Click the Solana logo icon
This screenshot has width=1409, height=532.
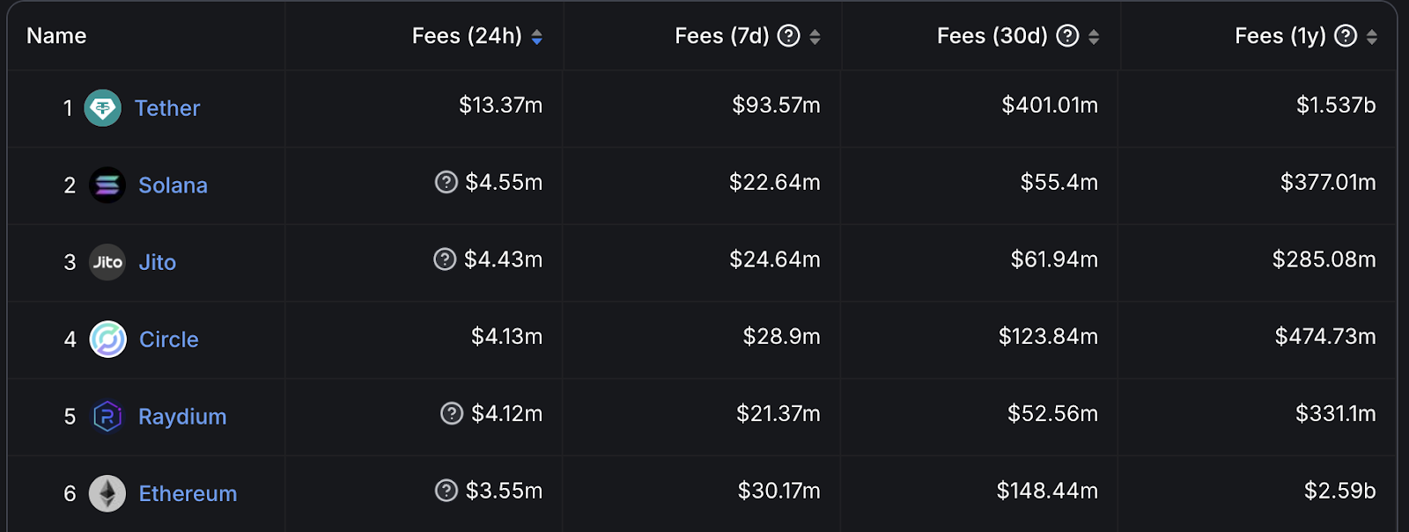pos(107,186)
